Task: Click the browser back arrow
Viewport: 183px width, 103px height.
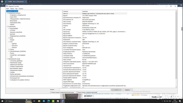Action: pyautogui.click(x=3, y=5)
